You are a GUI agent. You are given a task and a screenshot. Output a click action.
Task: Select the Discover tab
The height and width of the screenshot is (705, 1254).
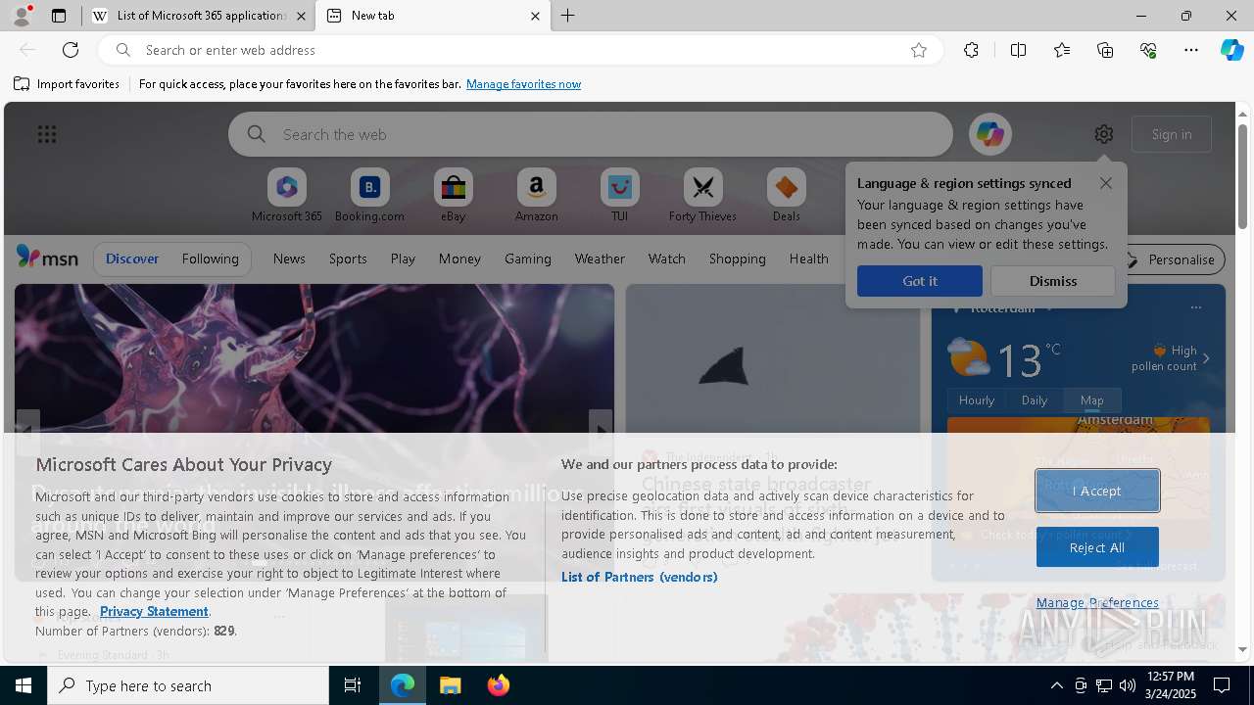click(x=132, y=258)
